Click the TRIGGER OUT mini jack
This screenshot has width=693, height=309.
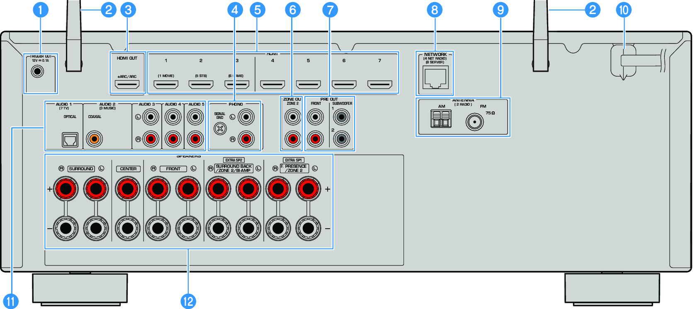pyautogui.click(x=38, y=72)
